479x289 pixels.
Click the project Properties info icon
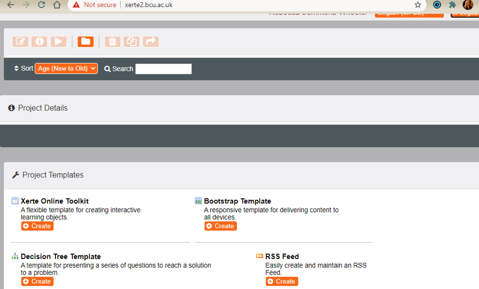point(40,41)
